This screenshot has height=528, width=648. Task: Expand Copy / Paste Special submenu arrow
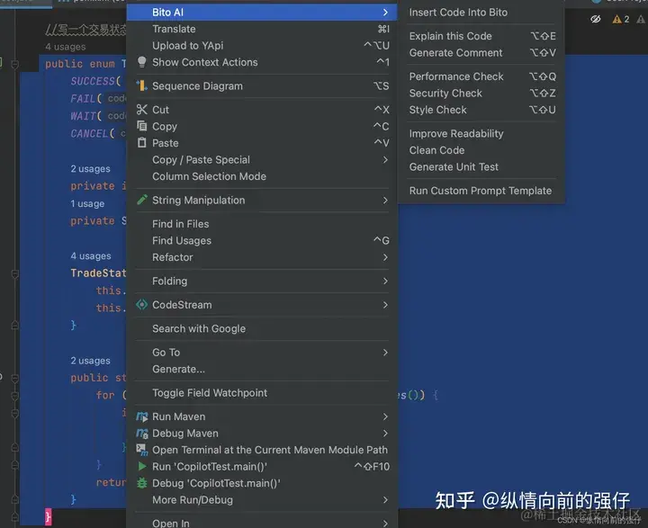click(x=385, y=159)
